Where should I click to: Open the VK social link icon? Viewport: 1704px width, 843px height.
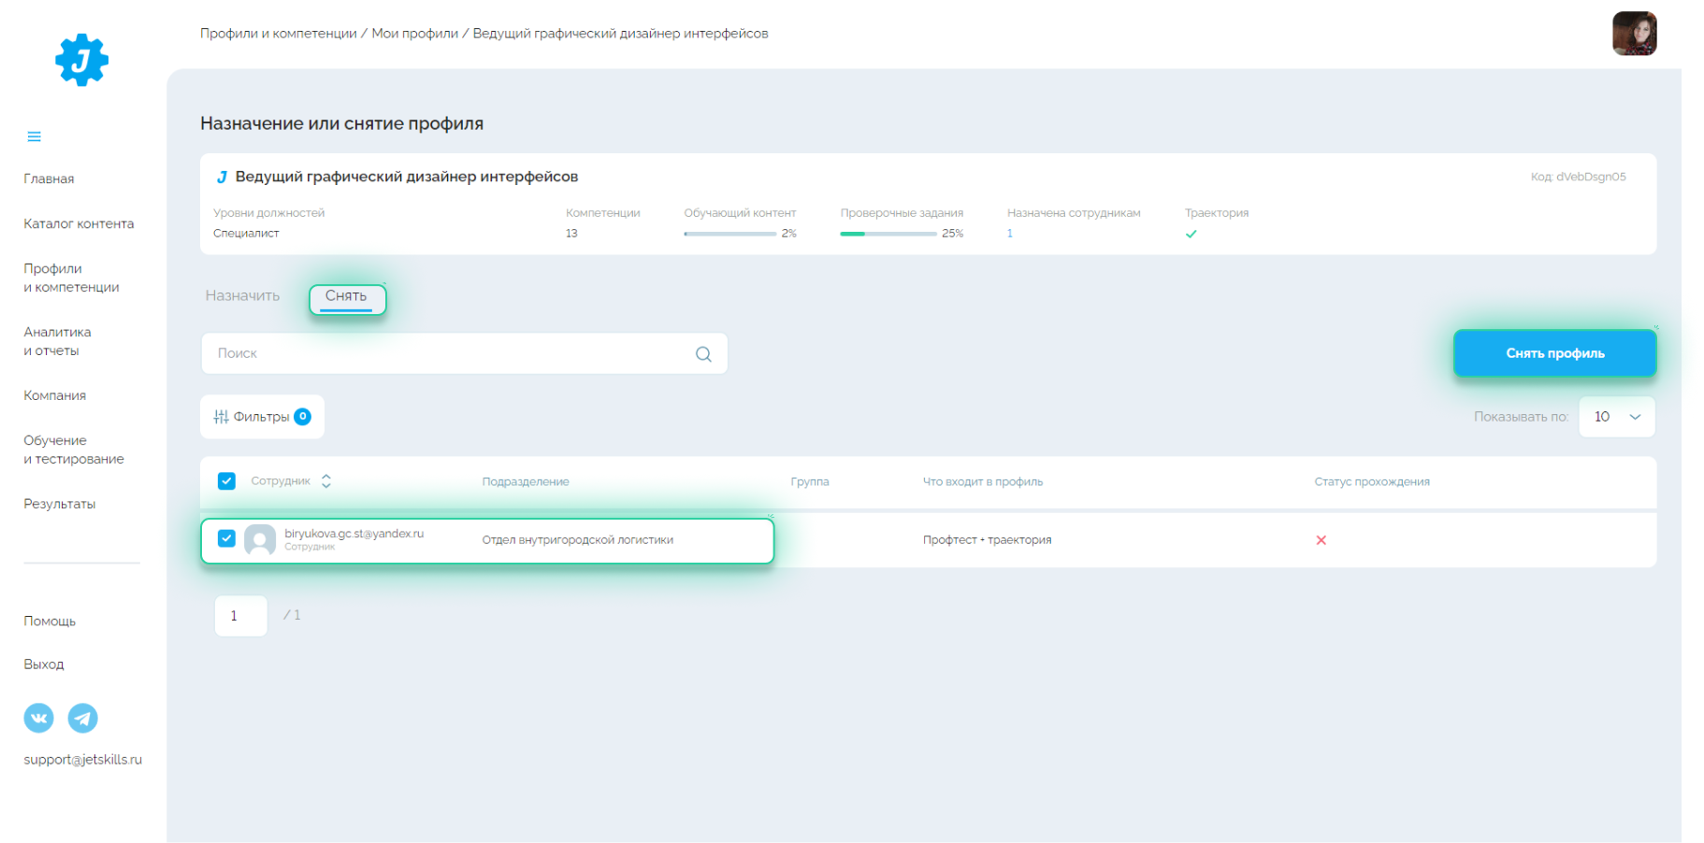click(38, 718)
